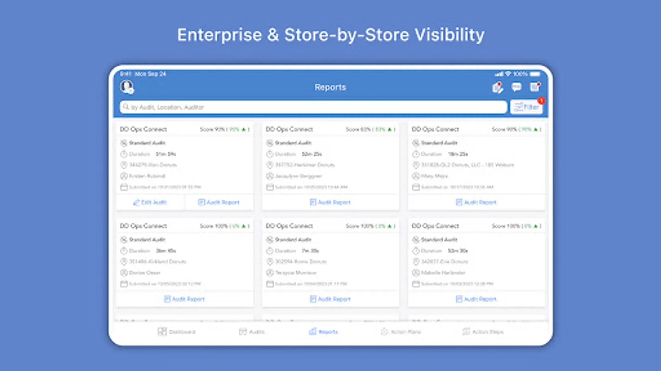The image size is (661, 371).
Task: Click green trend arrow on Alan Donuts card
Action: (x=243, y=129)
